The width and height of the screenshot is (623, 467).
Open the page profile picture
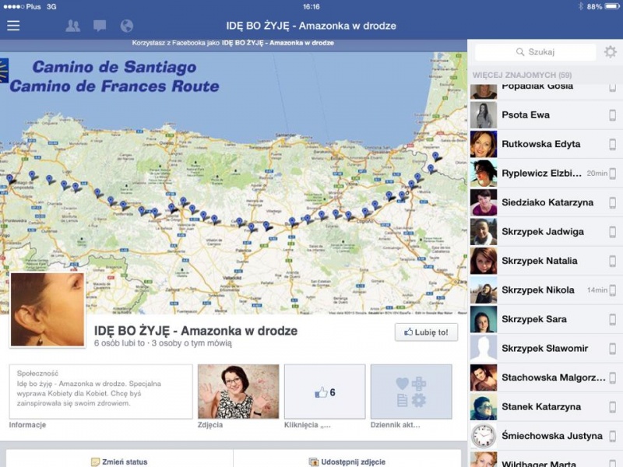[48, 309]
